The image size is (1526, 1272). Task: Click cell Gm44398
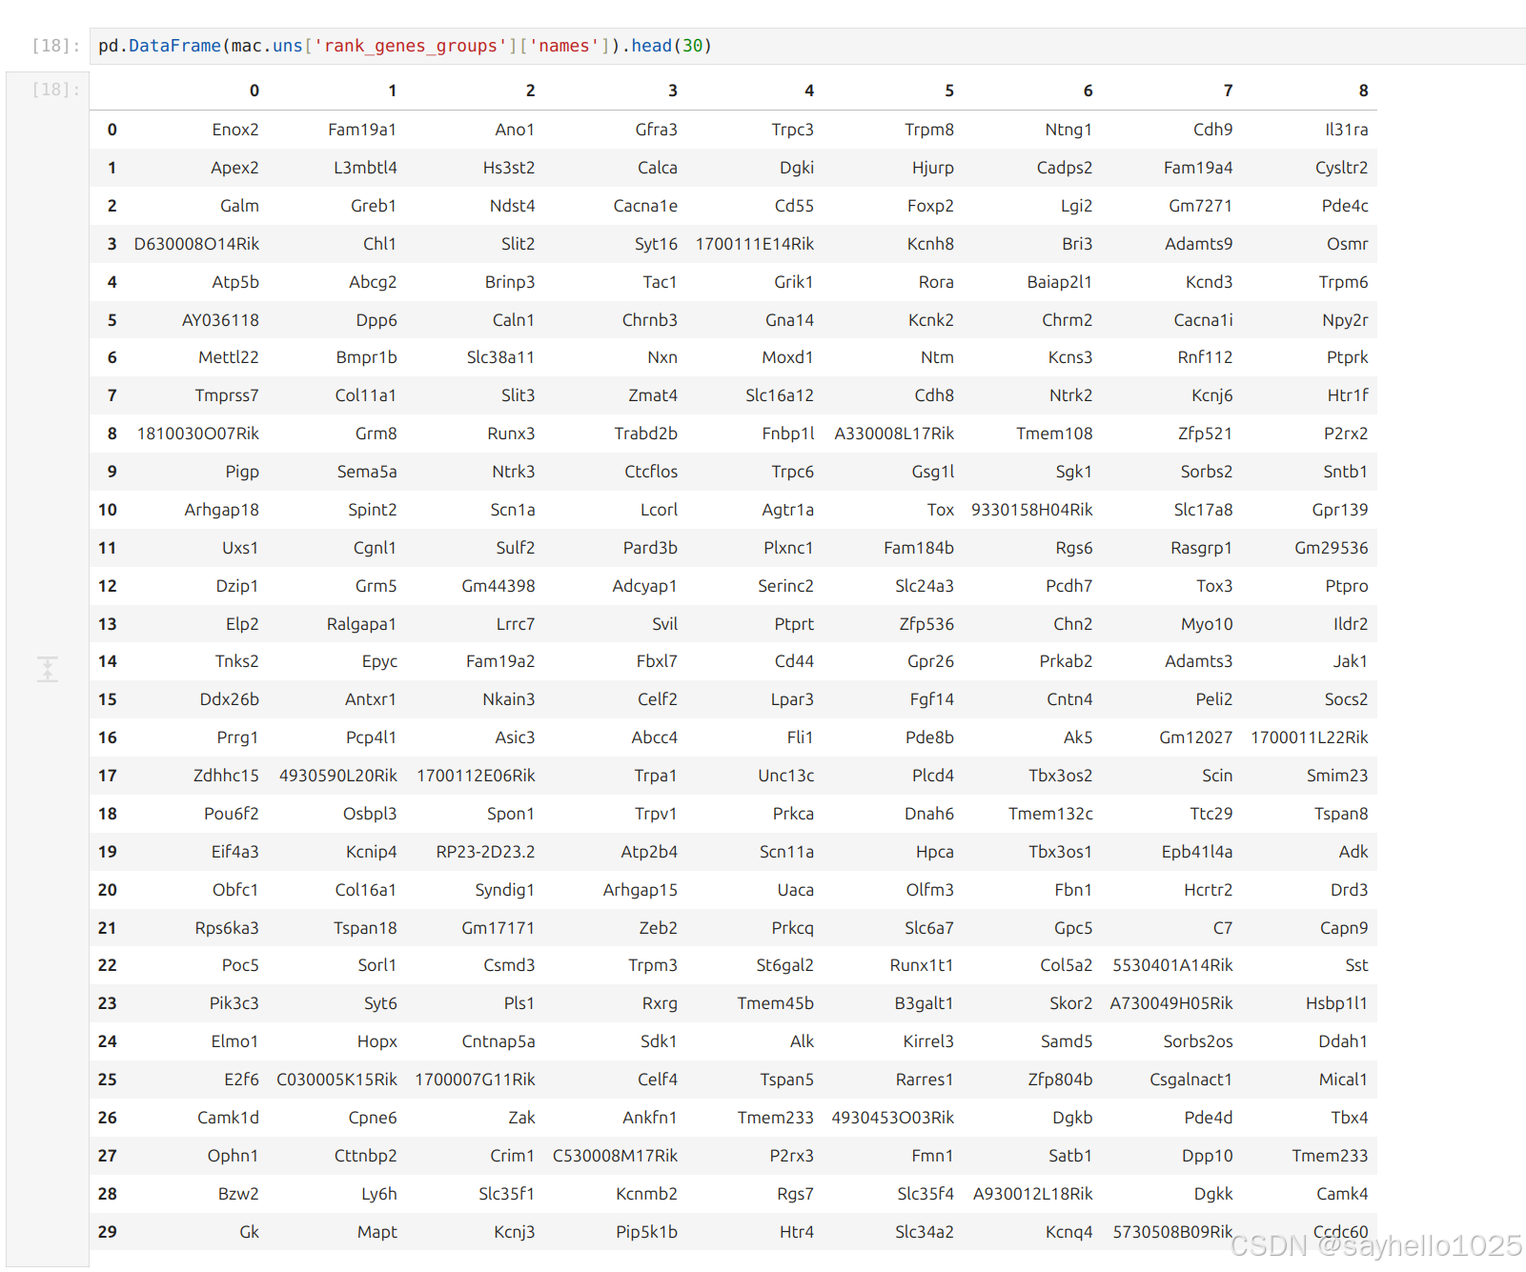tap(498, 586)
